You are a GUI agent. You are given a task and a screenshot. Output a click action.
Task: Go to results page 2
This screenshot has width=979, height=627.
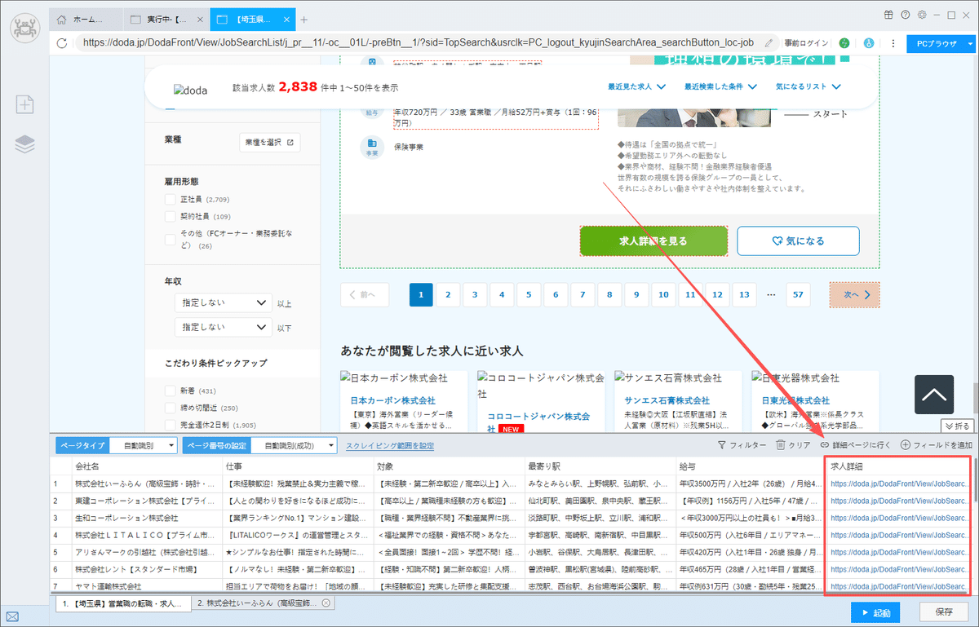pyautogui.click(x=448, y=294)
